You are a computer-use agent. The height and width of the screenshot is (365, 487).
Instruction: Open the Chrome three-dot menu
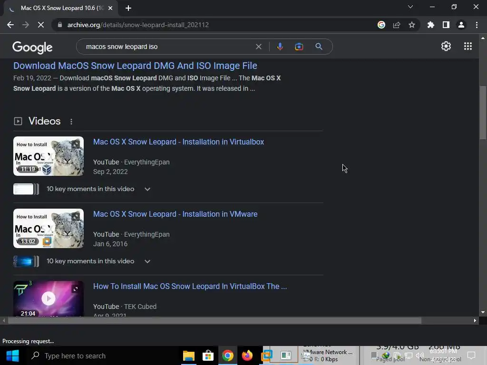pos(477,25)
